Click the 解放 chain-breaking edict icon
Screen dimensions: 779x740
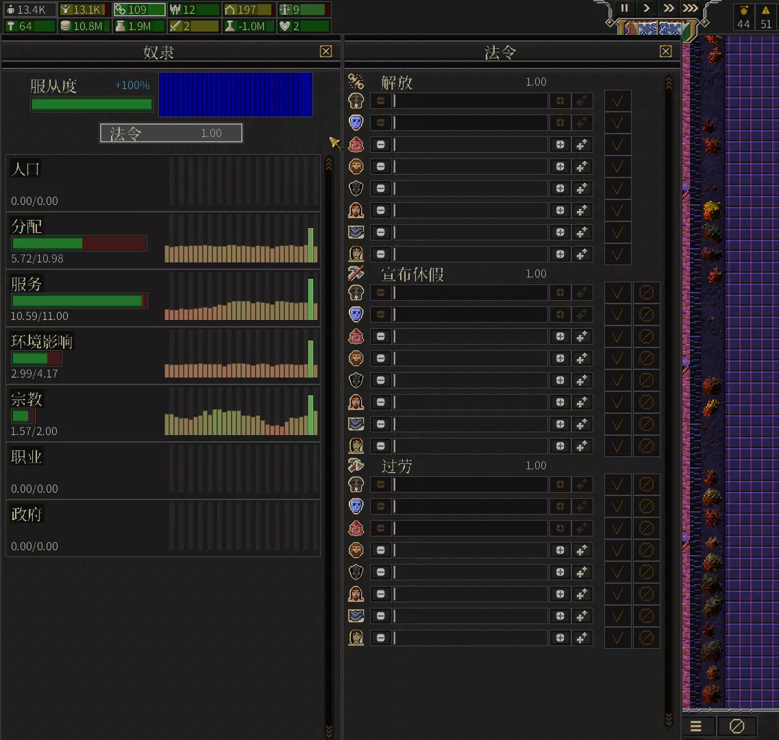click(356, 82)
